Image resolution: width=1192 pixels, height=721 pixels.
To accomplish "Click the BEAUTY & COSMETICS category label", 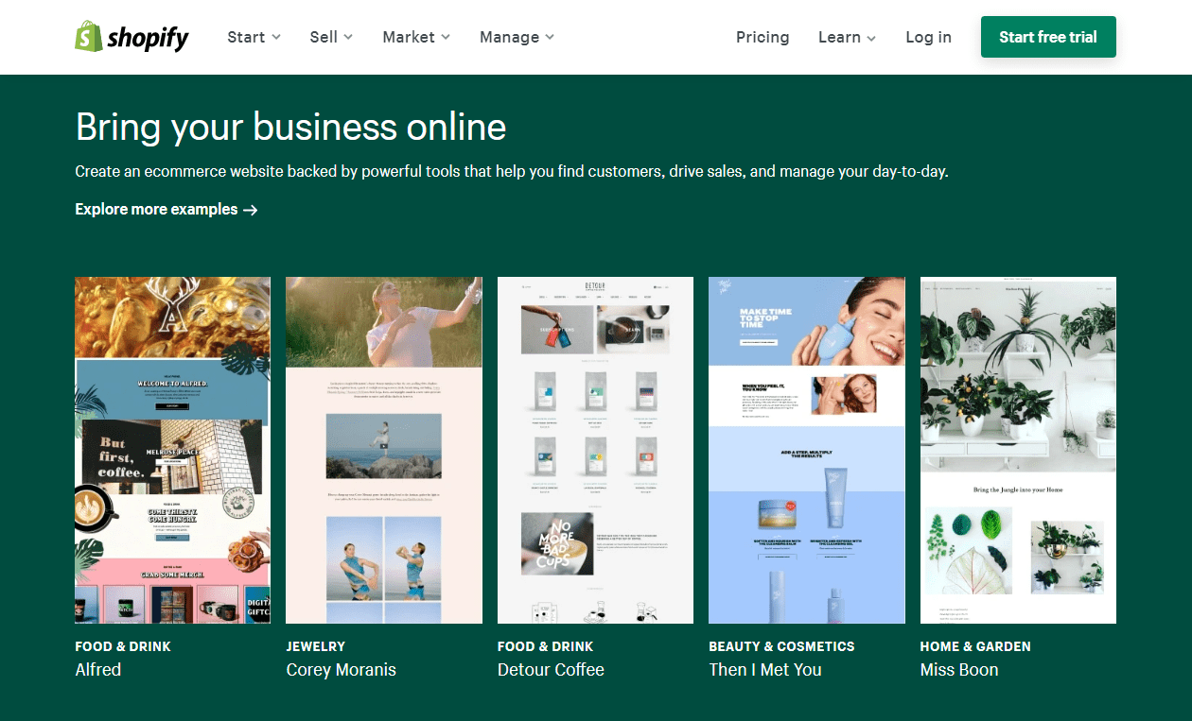I will click(781, 646).
